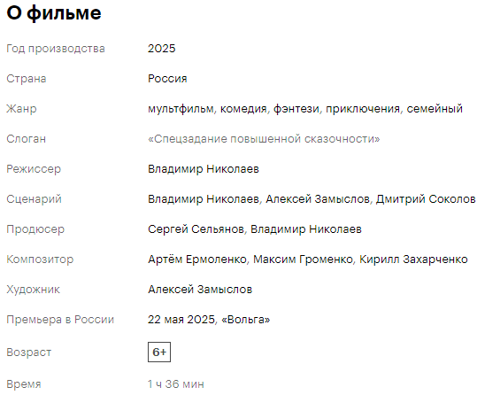The width and height of the screenshot is (477, 395).
Task: Open director Владимир Николаев's page
Action: (x=204, y=169)
